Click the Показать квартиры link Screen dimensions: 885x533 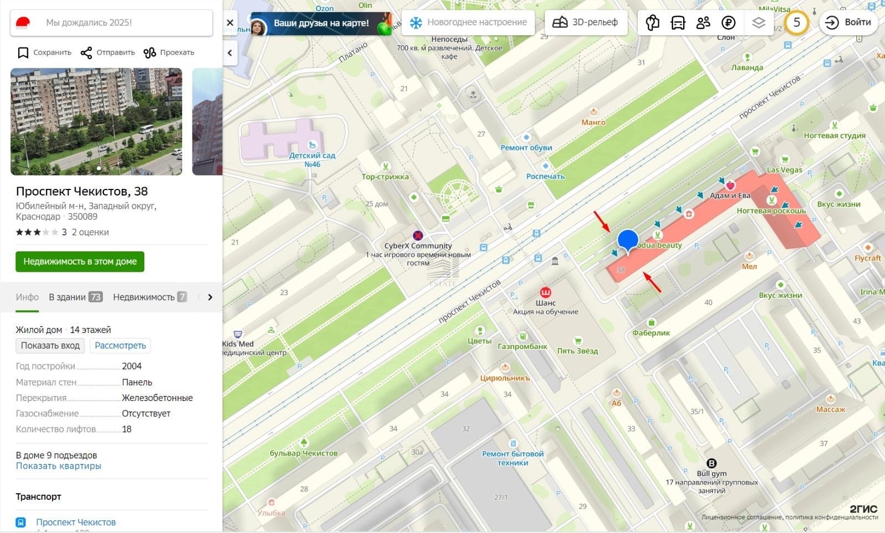(59, 466)
